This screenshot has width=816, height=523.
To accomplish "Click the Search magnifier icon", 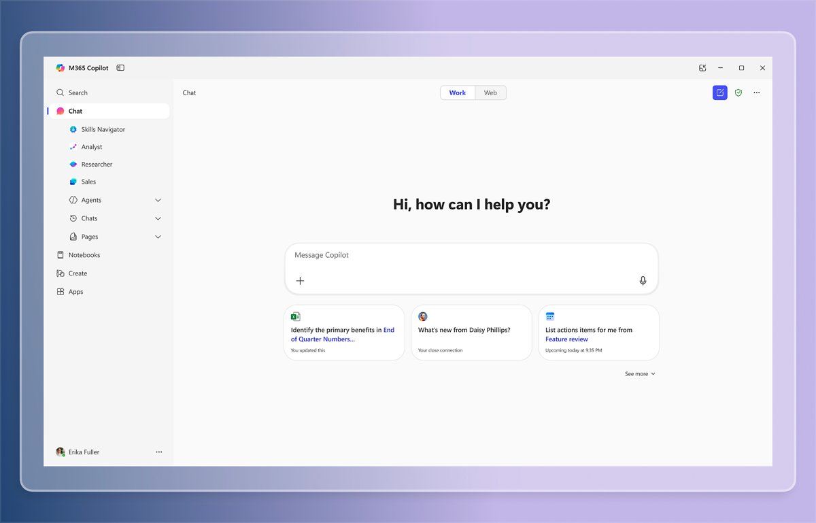I will [61, 92].
